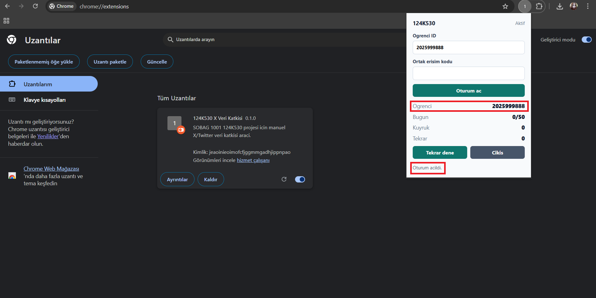Click the Aktif status text
The height and width of the screenshot is (298, 596).
coord(520,23)
